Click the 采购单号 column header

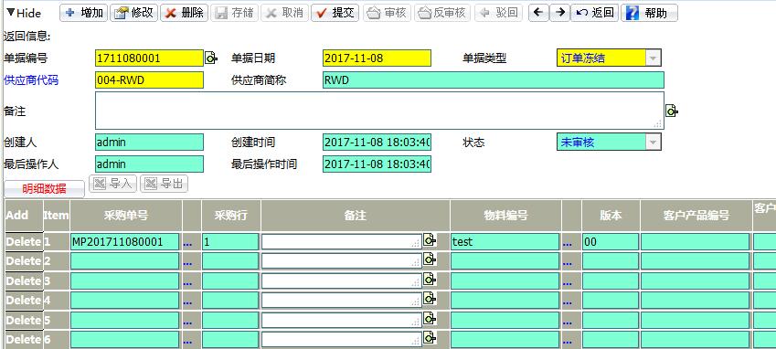point(126,215)
